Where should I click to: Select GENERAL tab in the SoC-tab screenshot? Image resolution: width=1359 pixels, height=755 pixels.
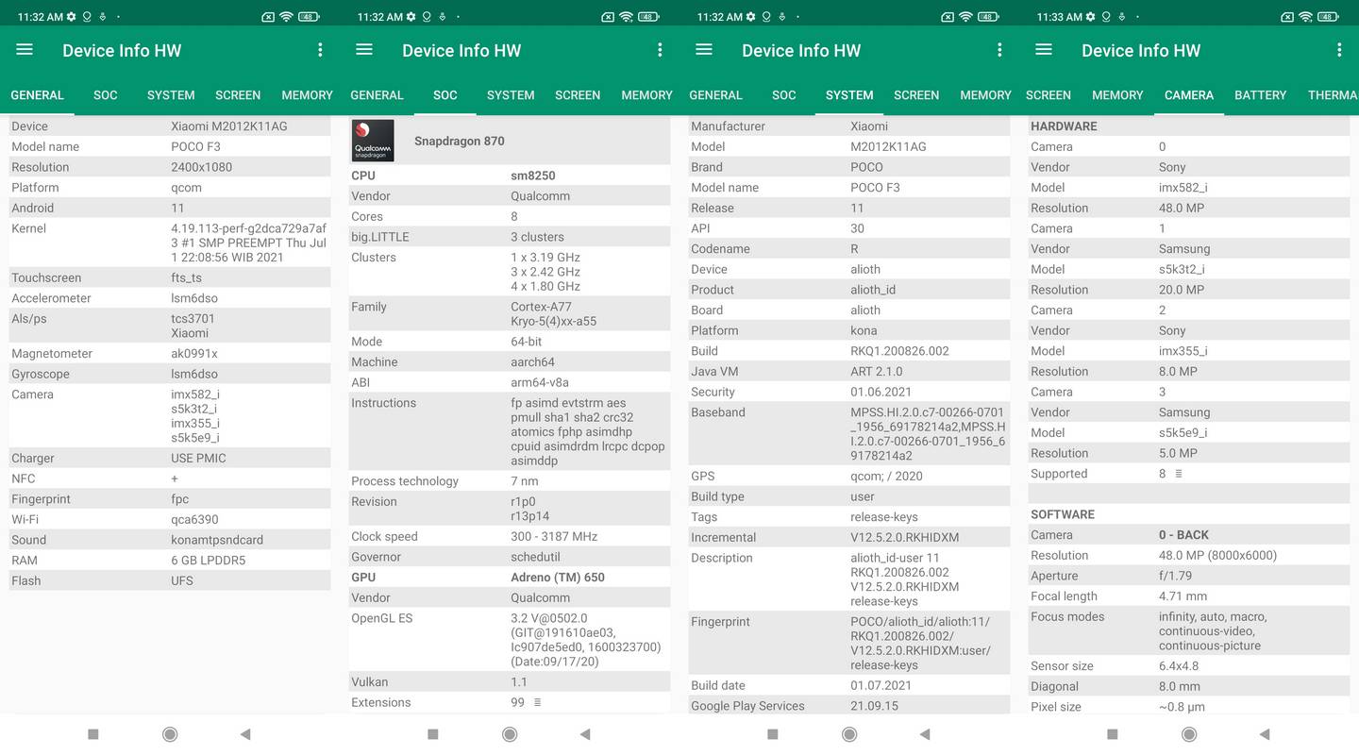377,95
